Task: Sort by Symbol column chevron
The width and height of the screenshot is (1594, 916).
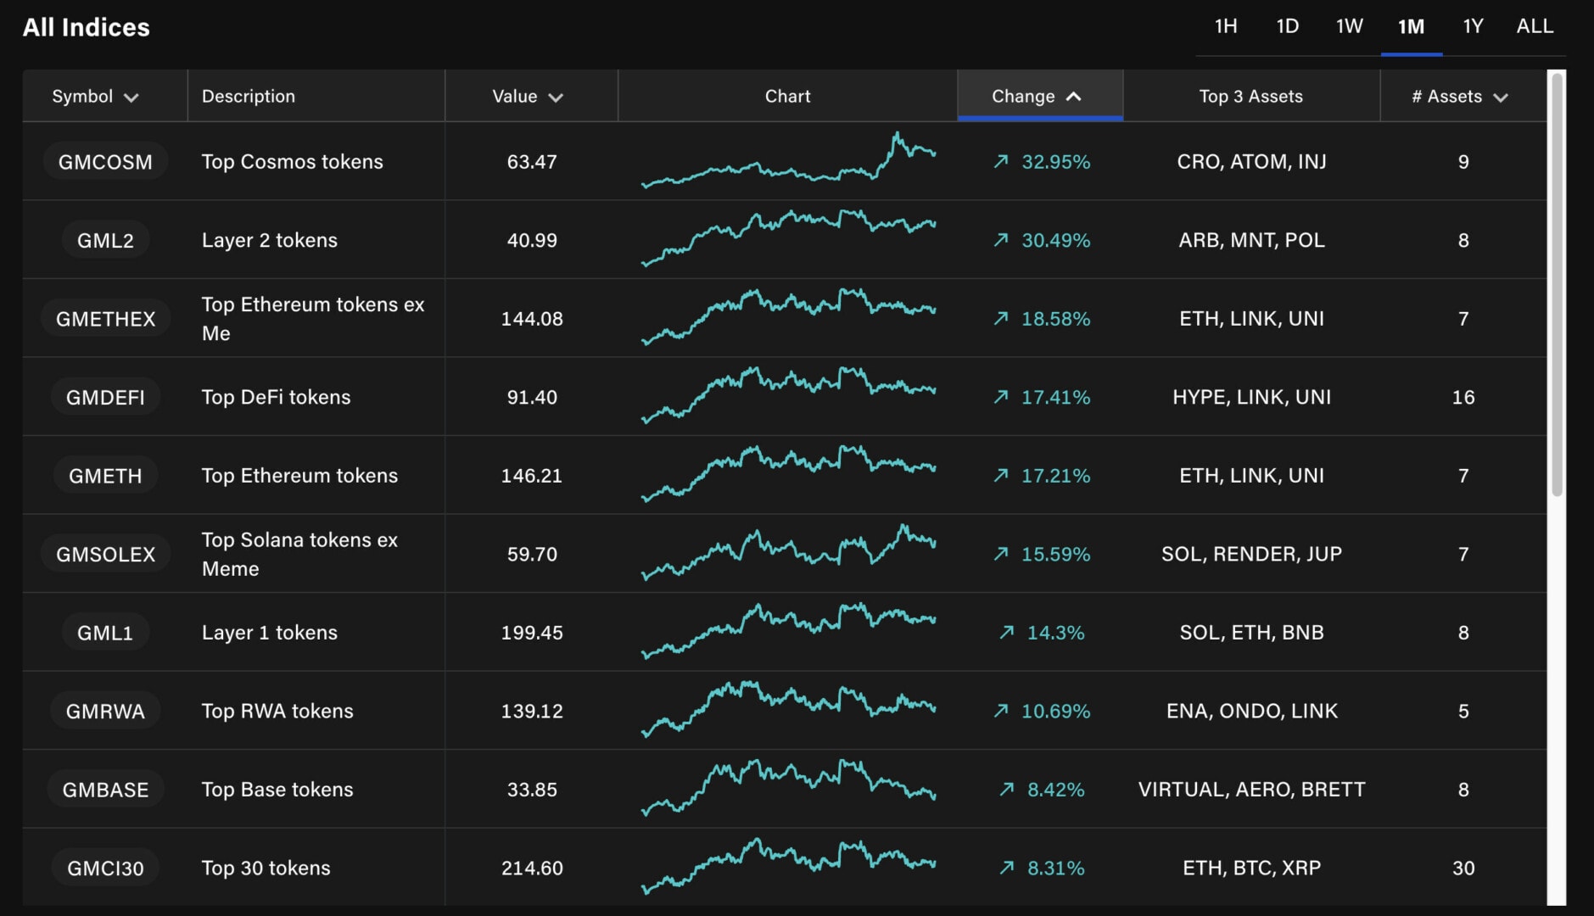Action: coord(131,98)
